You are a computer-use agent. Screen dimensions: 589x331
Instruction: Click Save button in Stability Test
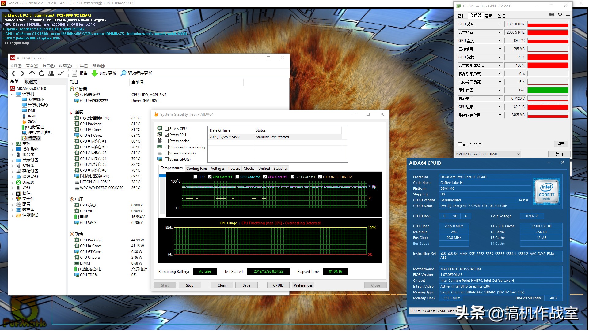click(246, 286)
